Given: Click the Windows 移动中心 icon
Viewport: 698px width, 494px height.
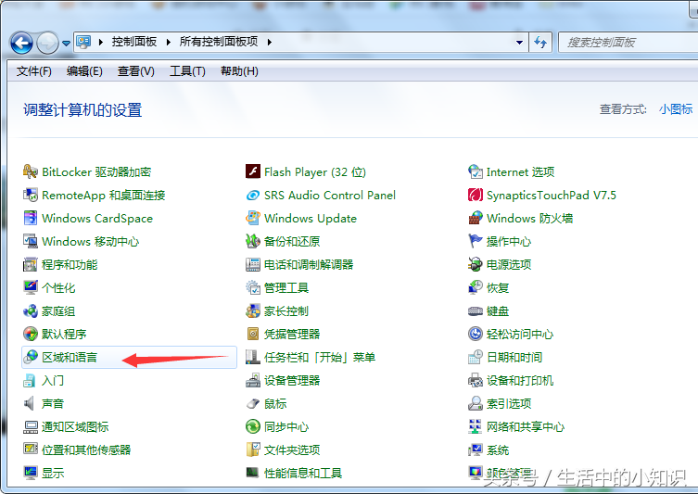Looking at the screenshot, I should [x=31, y=241].
